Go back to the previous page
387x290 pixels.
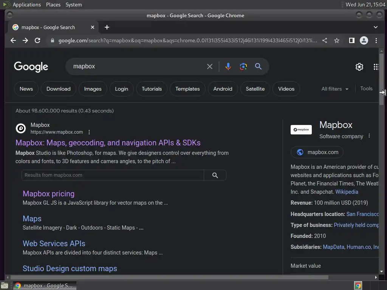point(13,40)
